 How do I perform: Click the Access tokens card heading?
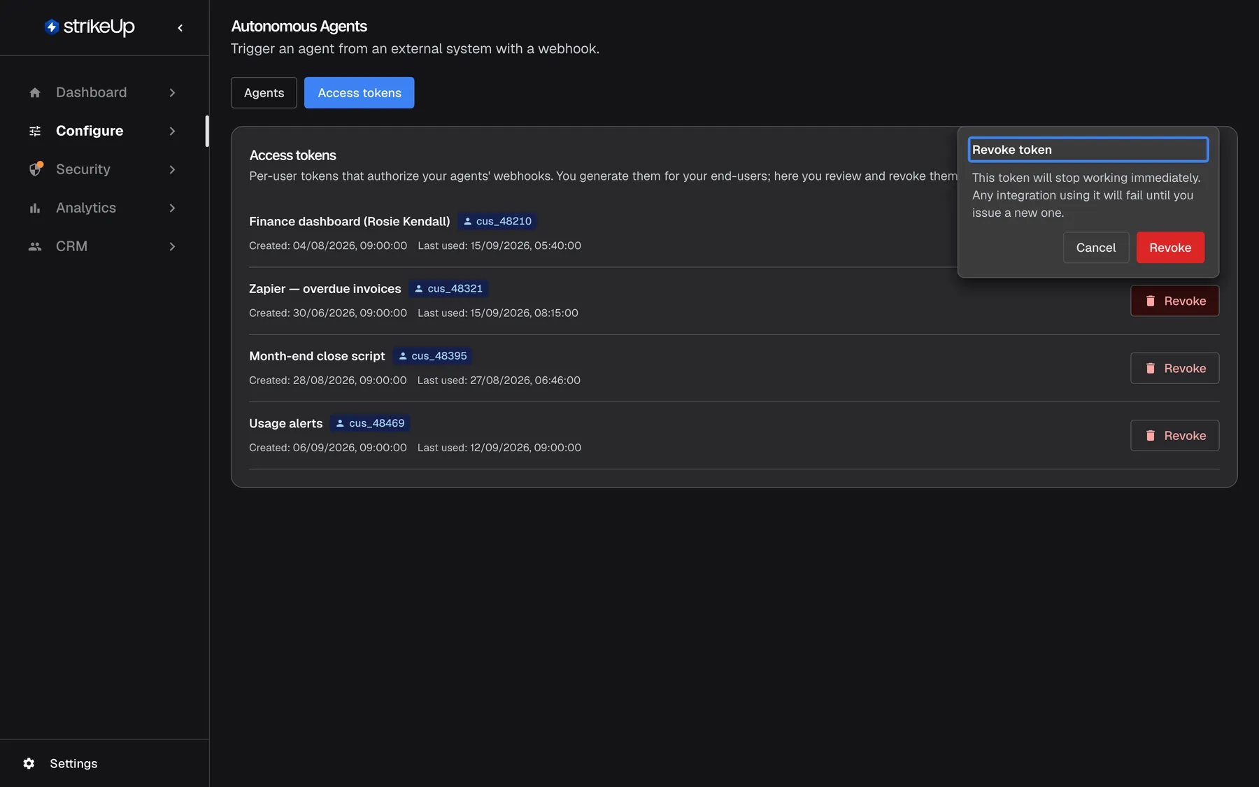pos(292,155)
